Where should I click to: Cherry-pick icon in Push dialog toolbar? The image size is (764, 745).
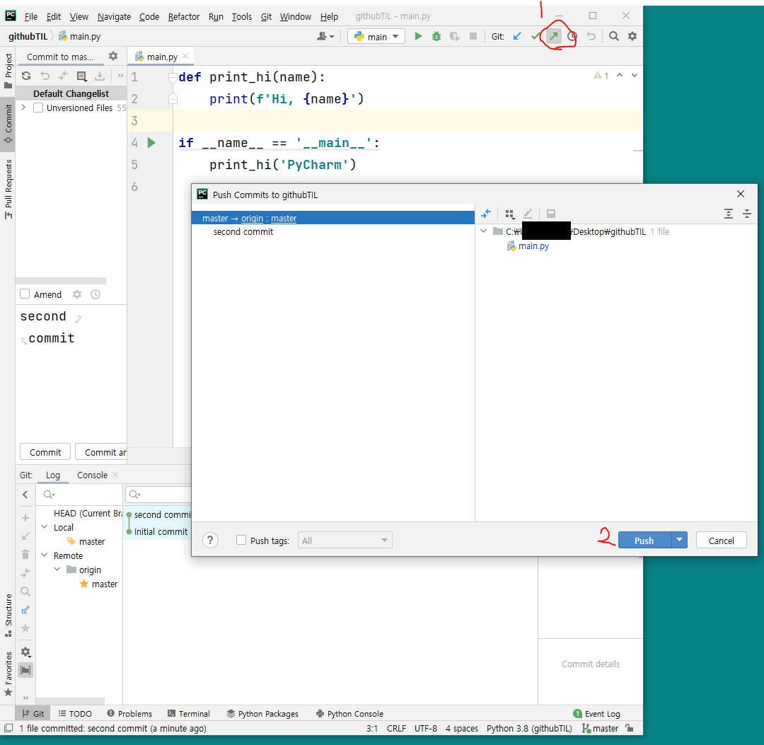click(486, 214)
